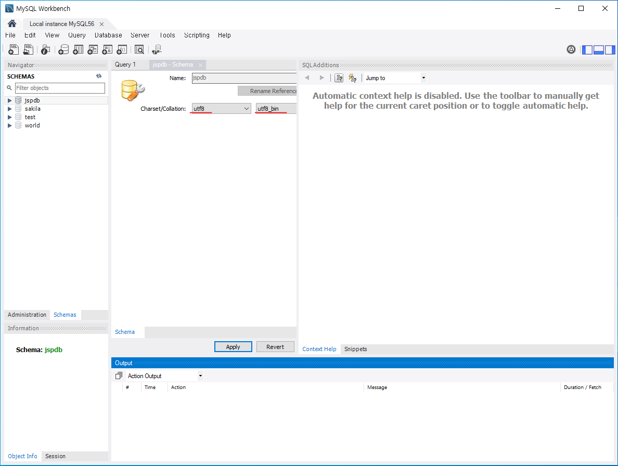Open the Server menu

tap(140, 35)
